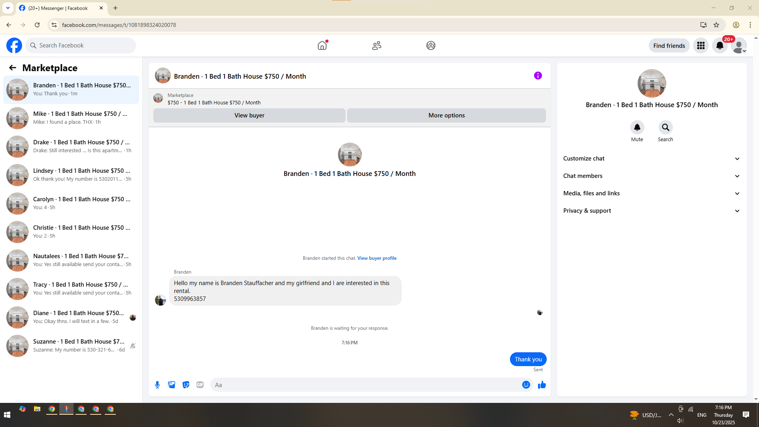Viewport: 759px width, 427px height.
Task: Open the sticker picker icon
Action: [186, 385]
